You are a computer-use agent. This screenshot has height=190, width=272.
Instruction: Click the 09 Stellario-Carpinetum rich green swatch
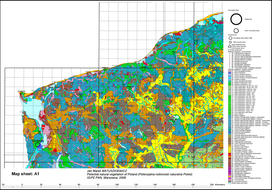[x=230, y=84]
